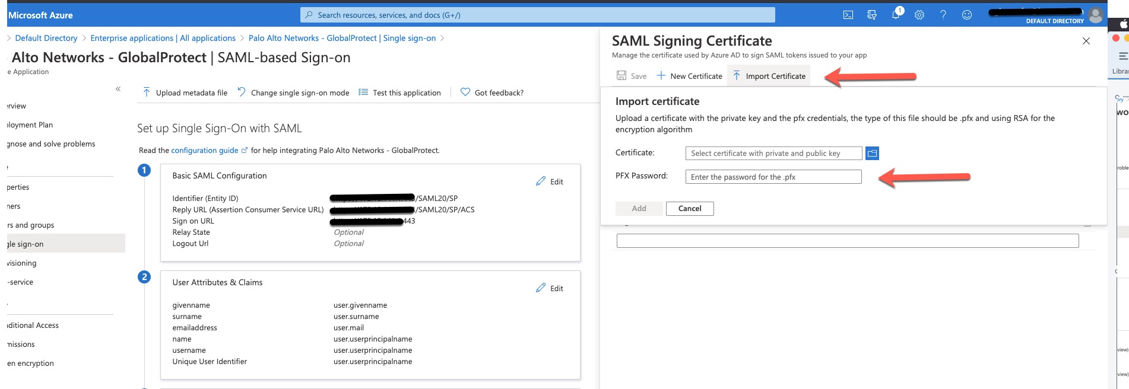The width and height of the screenshot is (1129, 389).
Task: Click Save in the certificate toolbar
Action: click(x=632, y=76)
